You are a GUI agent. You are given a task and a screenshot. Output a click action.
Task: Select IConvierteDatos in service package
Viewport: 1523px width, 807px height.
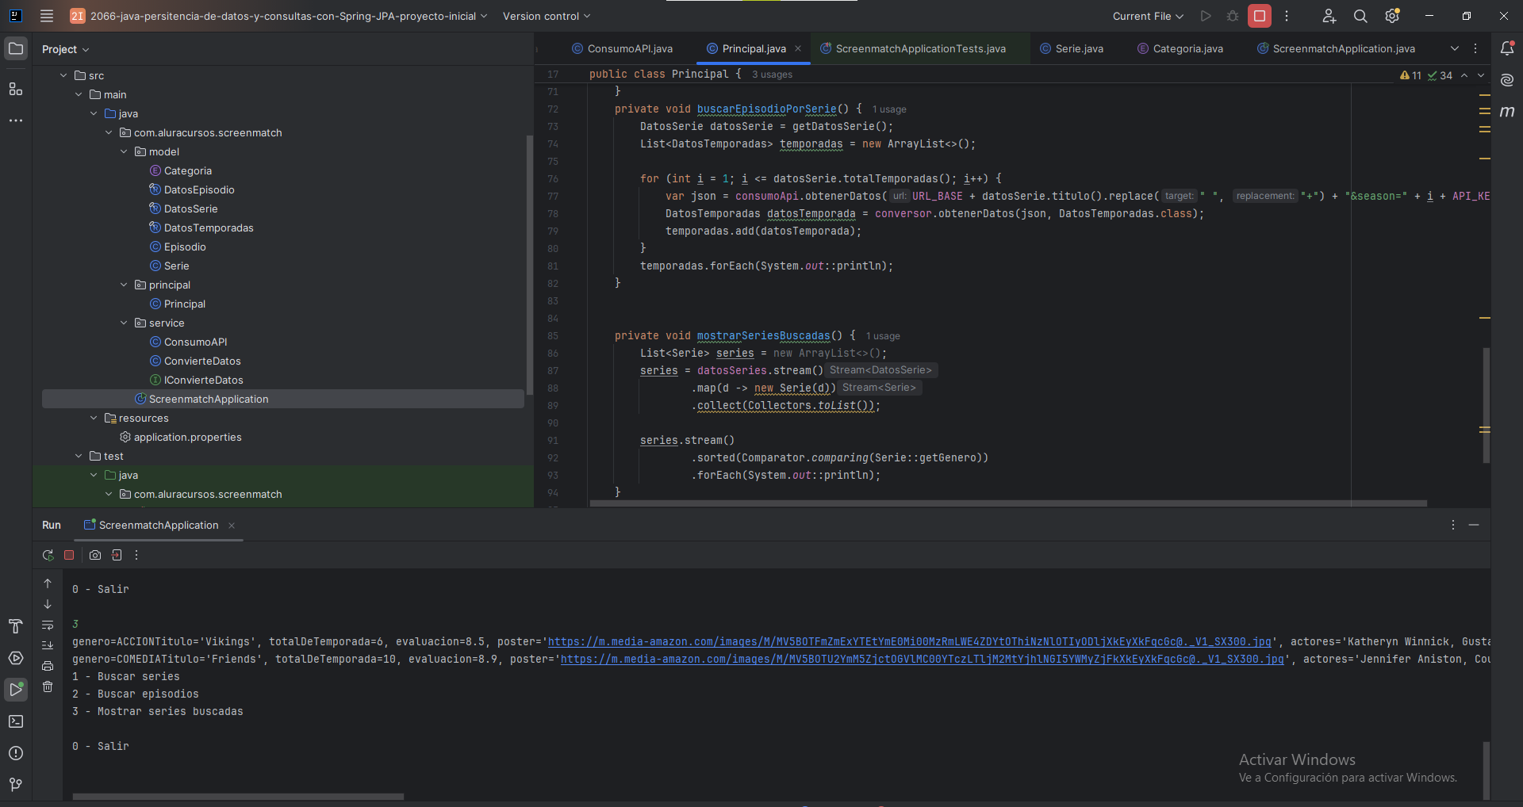(203, 380)
